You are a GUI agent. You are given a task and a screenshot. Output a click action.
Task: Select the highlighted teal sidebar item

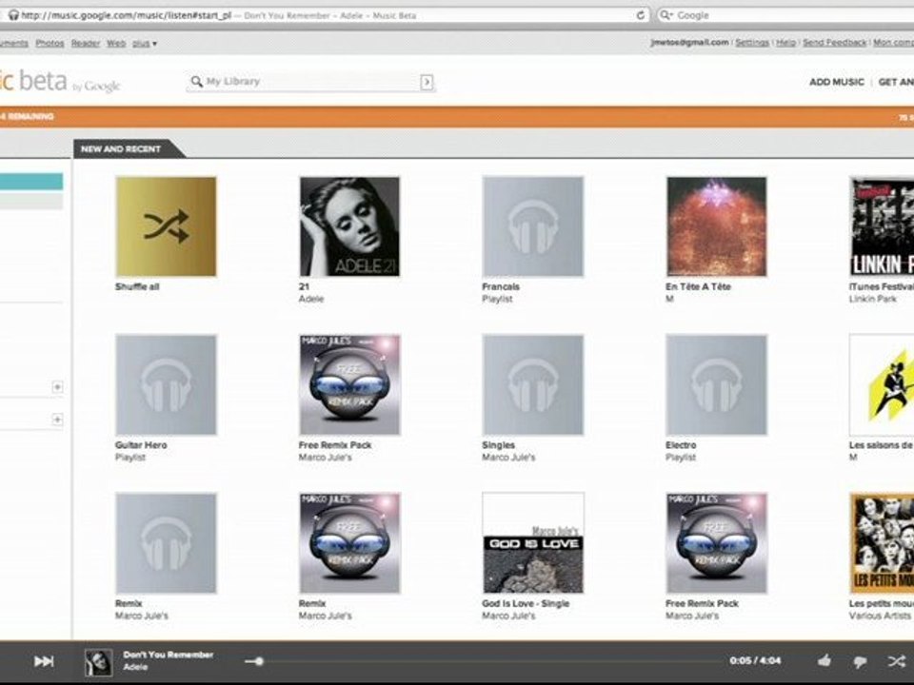click(x=31, y=182)
